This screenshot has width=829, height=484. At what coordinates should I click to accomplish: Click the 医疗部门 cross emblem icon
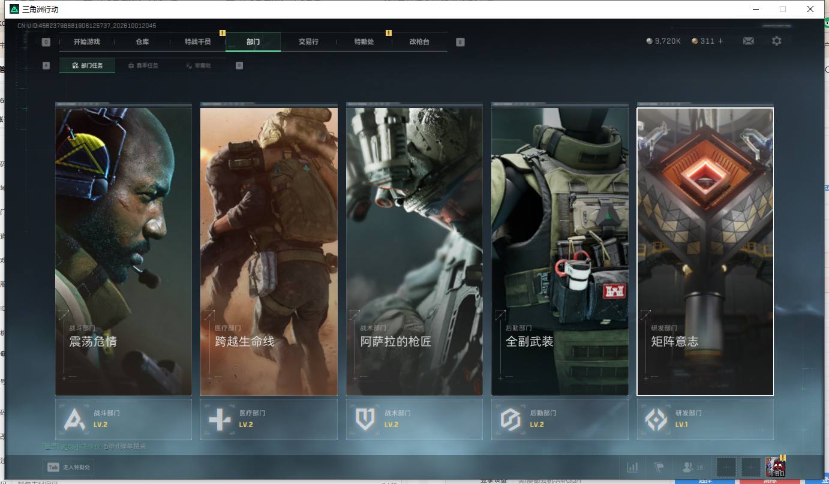click(220, 419)
